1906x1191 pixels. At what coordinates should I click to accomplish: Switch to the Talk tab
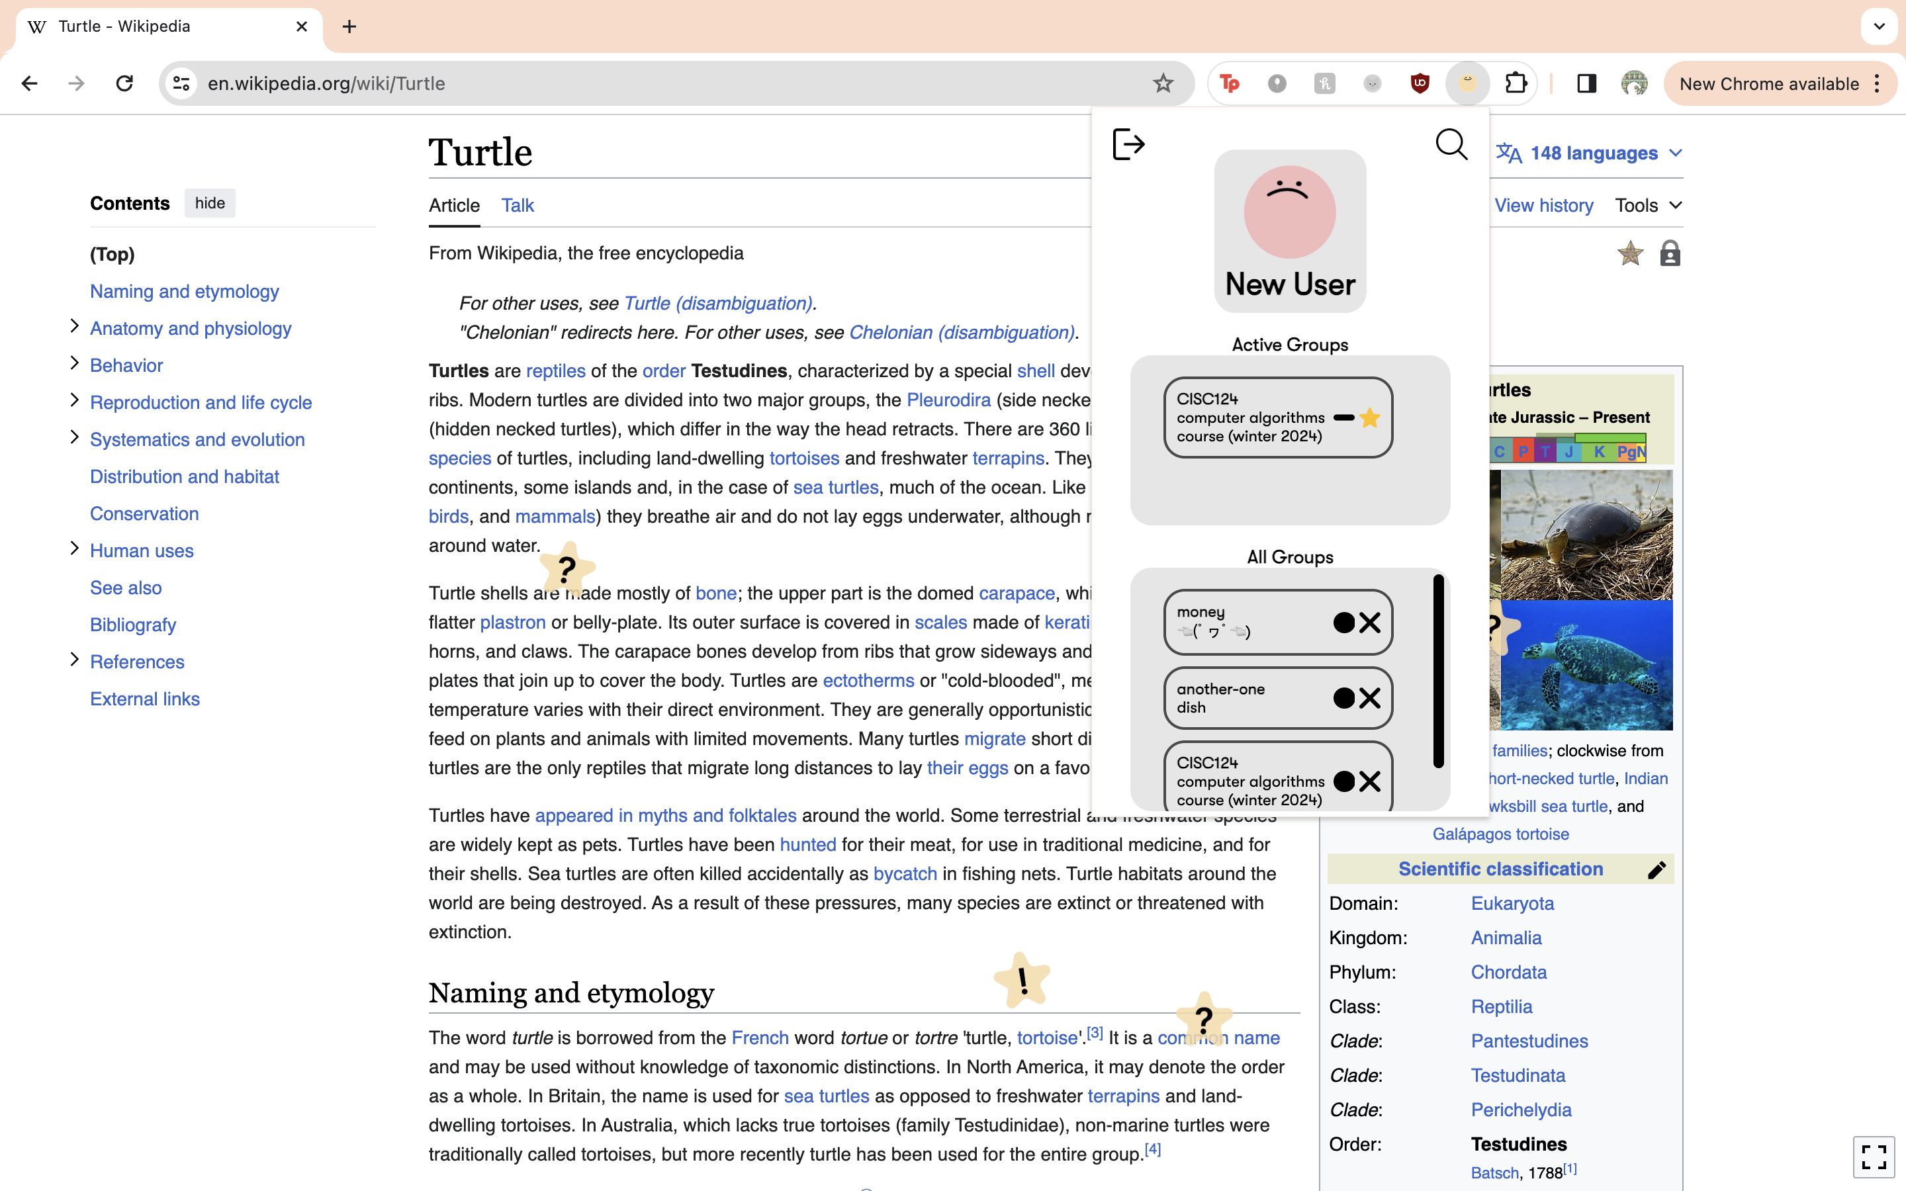[518, 206]
